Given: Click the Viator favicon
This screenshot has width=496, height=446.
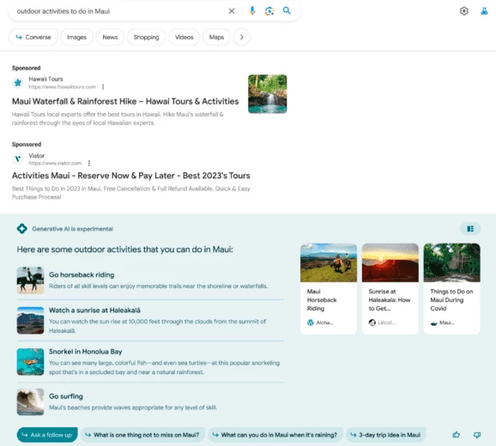Looking at the screenshot, I should point(18,159).
